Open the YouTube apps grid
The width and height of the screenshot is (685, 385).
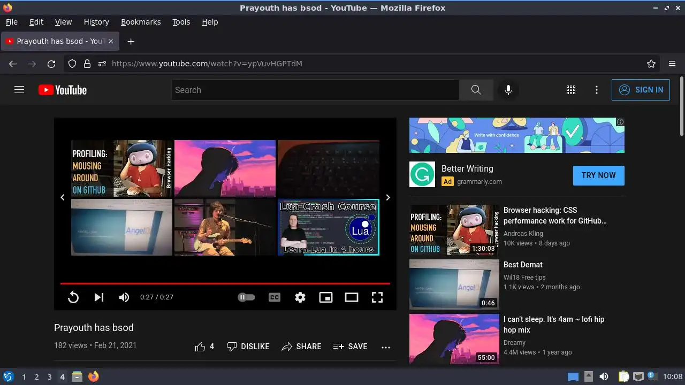pyautogui.click(x=571, y=90)
